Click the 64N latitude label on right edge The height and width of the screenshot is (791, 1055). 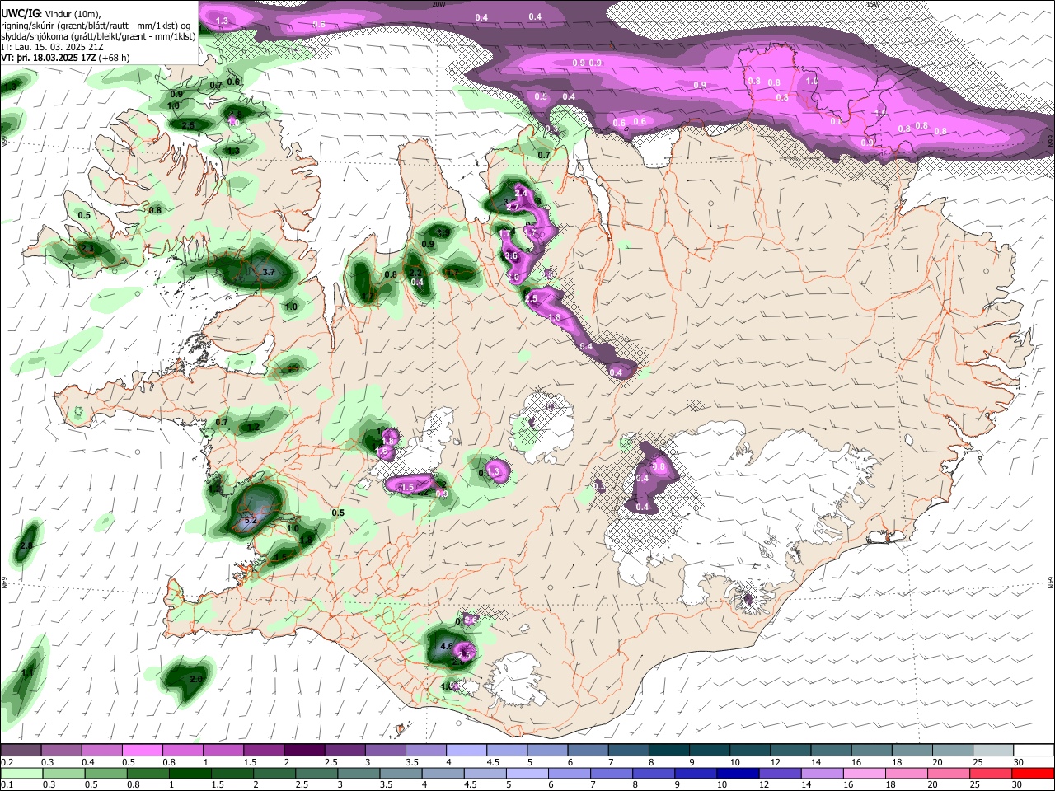coord(1051,582)
